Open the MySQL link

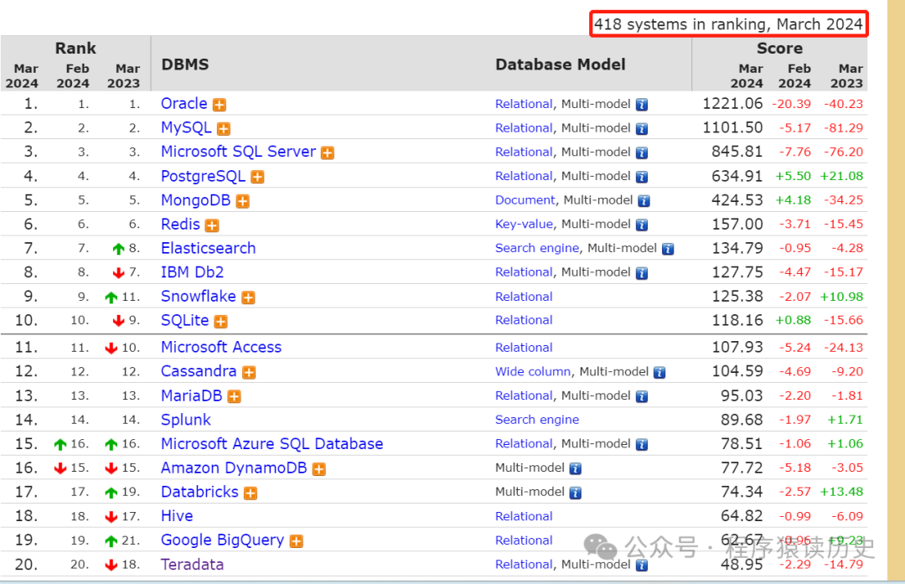pos(186,127)
